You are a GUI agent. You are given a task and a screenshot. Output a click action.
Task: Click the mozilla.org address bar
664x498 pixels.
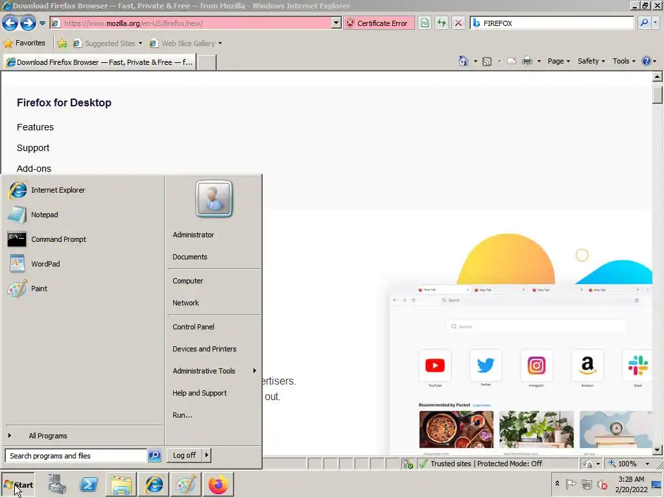pos(191,23)
